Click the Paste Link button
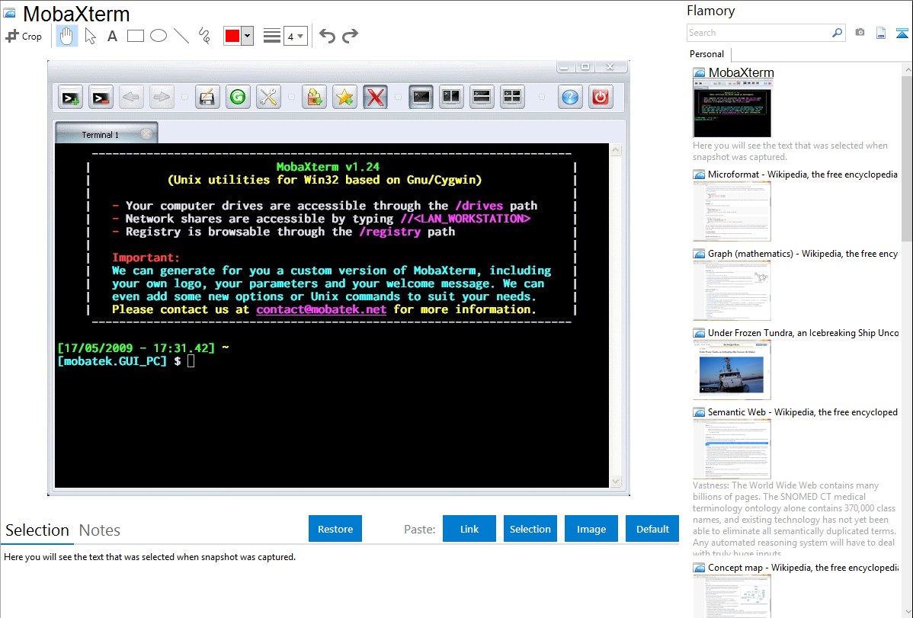 pos(469,529)
